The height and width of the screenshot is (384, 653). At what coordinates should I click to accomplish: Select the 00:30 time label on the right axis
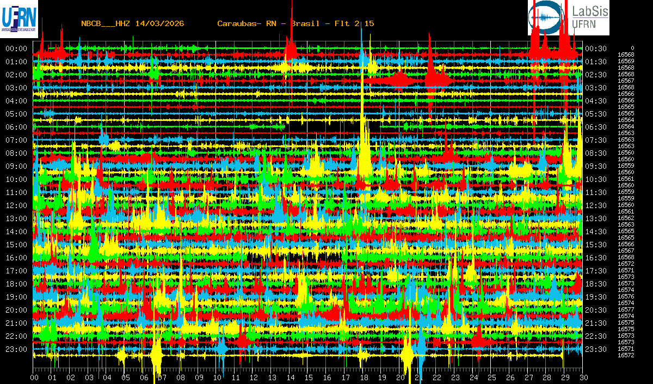(595, 48)
